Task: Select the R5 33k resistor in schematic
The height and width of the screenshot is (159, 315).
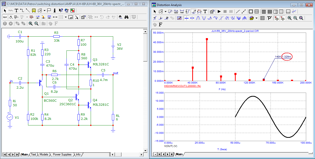Action: point(56,37)
